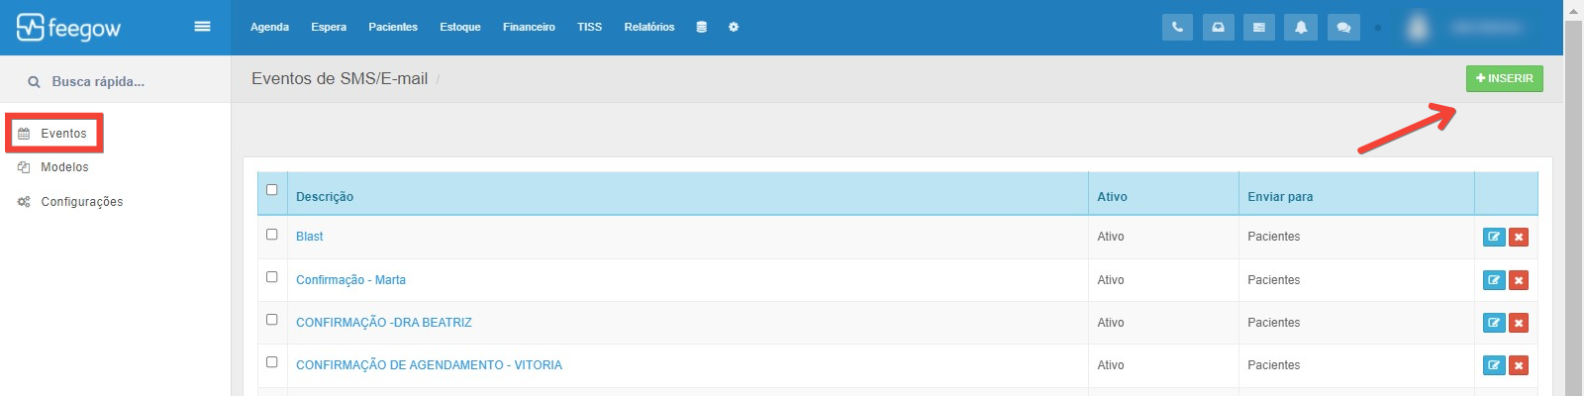Delete the Confirmação - Marta event

coord(1519,280)
